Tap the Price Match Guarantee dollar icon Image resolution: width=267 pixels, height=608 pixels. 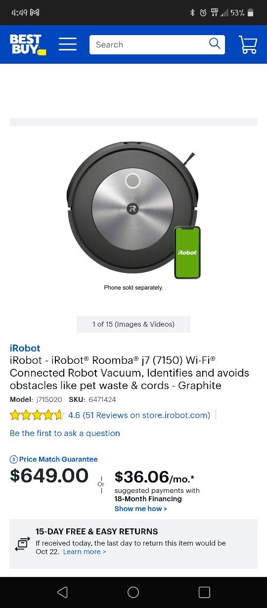(x=14, y=459)
